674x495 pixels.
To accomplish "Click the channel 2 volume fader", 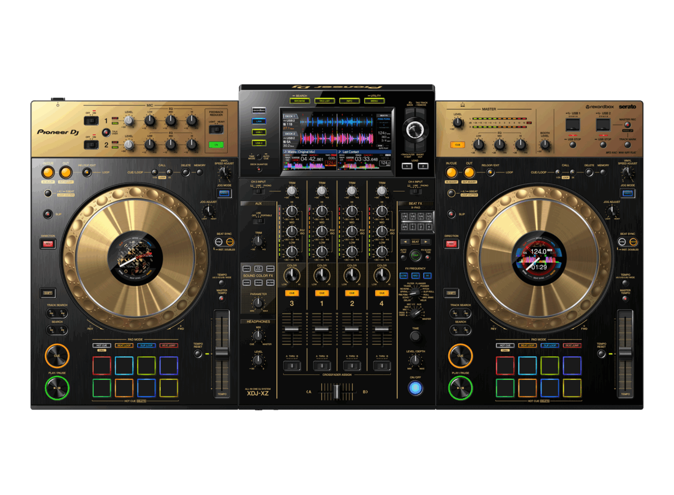I will tap(352, 330).
